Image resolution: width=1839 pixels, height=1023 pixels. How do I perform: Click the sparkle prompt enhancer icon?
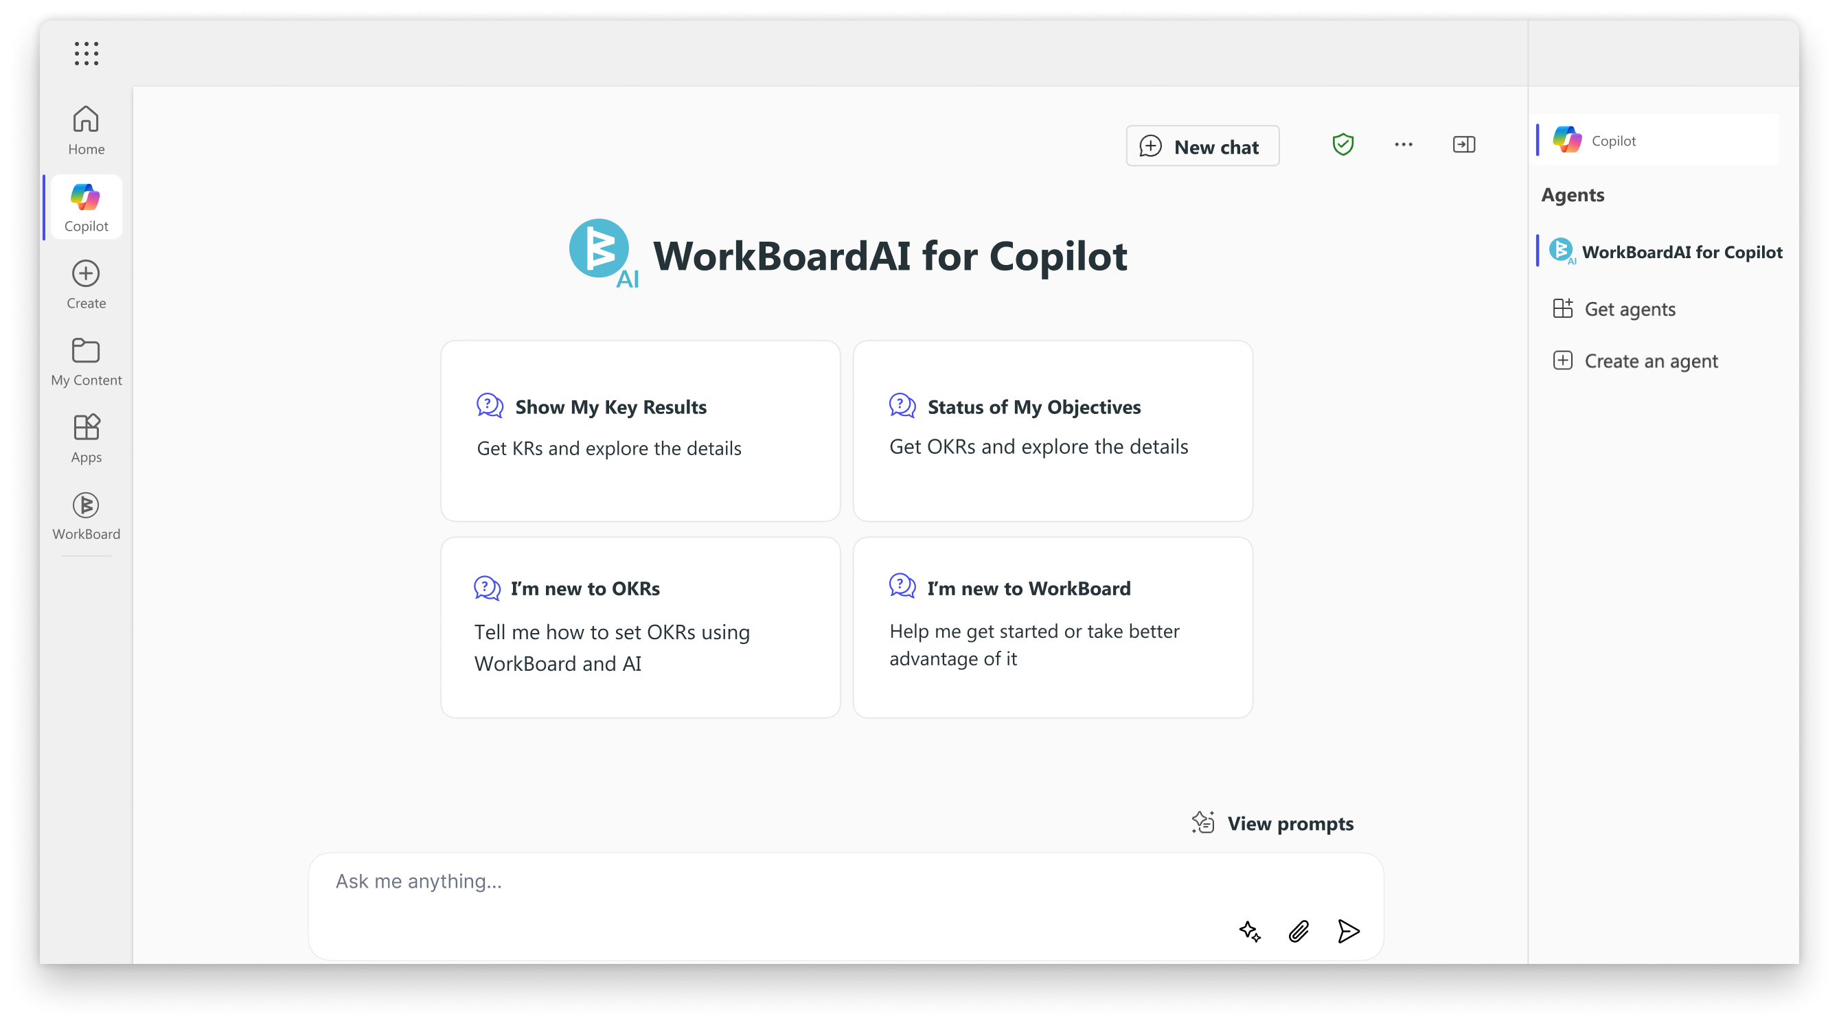[x=1249, y=931]
